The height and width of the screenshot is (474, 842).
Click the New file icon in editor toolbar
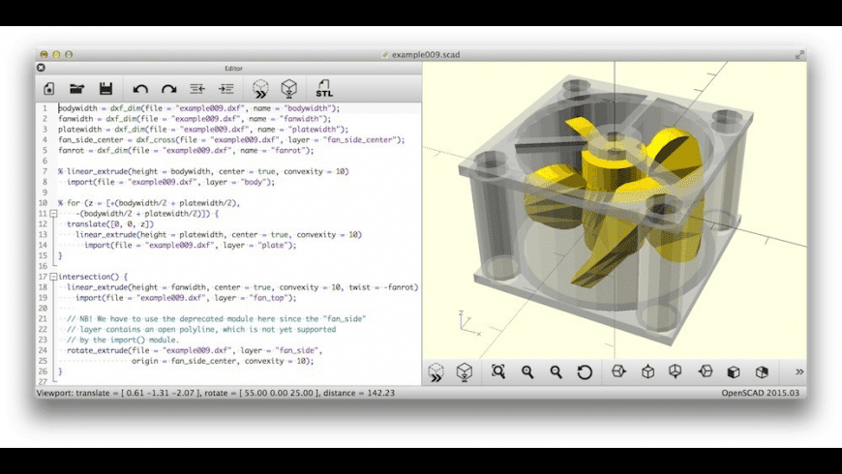[x=49, y=89]
